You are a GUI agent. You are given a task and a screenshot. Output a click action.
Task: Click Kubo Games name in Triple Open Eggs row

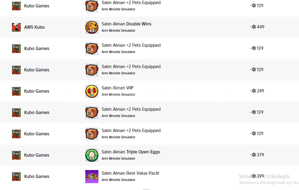pyautogui.click(x=37, y=155)
